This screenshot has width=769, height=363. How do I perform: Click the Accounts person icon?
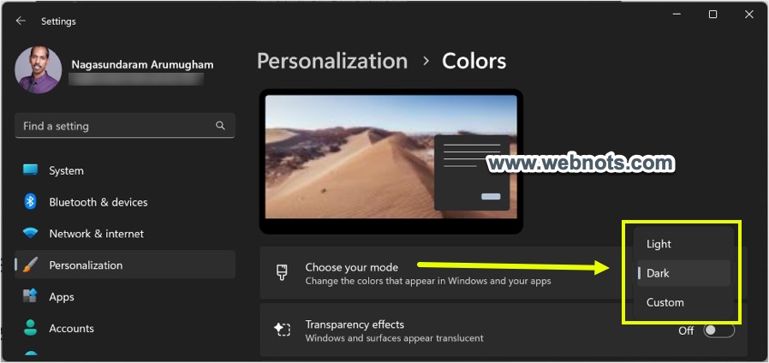click(31, 328)
